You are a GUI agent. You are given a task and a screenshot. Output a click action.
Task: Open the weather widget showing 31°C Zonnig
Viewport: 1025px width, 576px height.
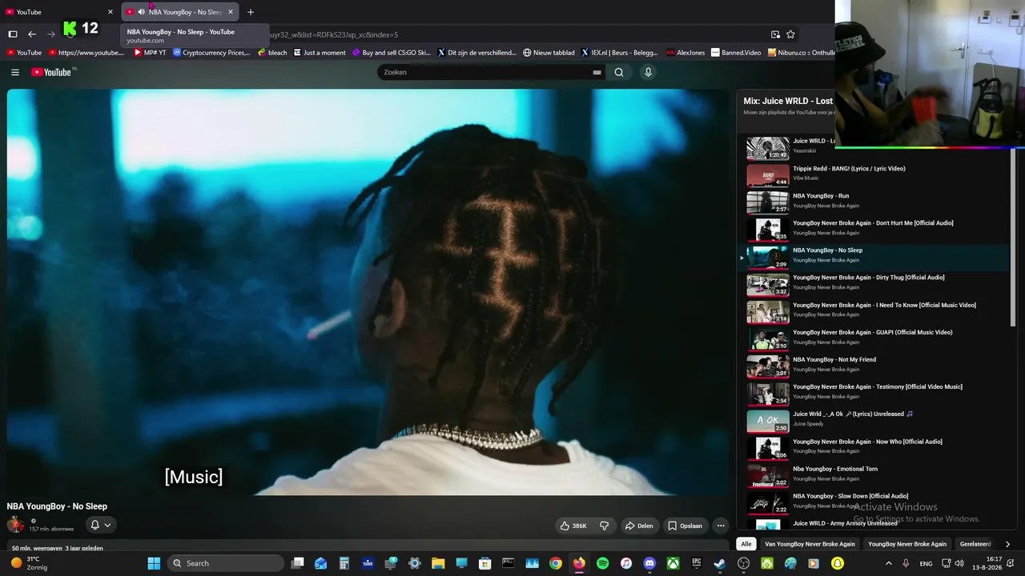[x=29, y=563]
